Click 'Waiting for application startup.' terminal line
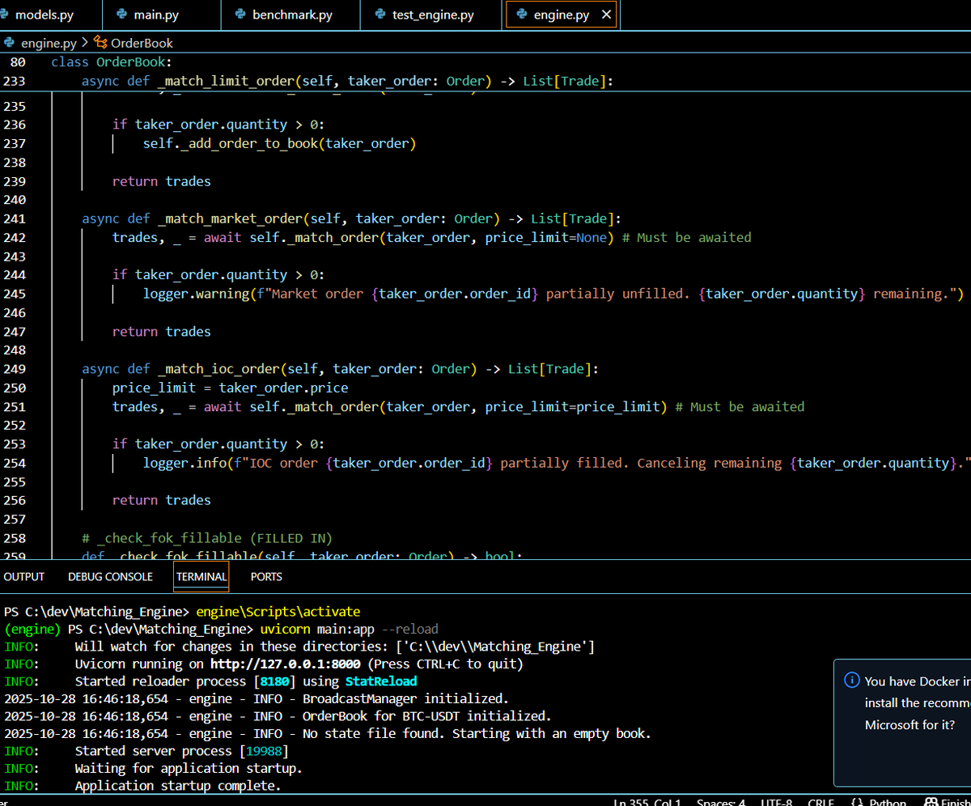 189,768
